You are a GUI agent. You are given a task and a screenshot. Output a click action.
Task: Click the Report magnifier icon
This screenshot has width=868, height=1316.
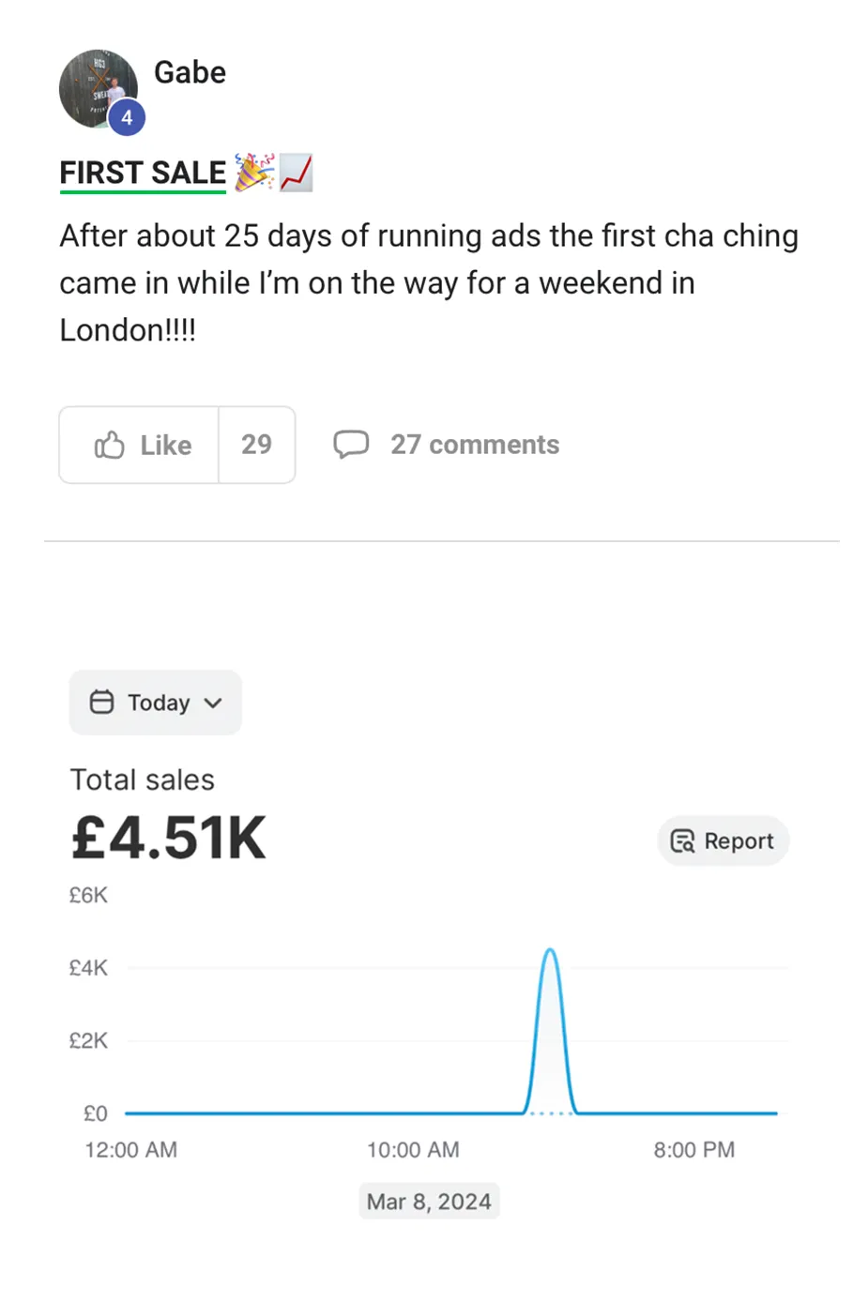pyautogui.click(x=682, y=841)
